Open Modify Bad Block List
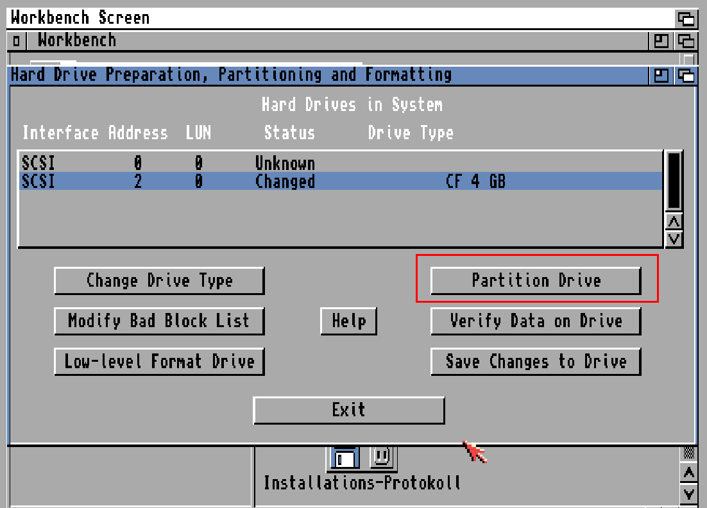Screen dimensions: 707x508 point(159,321)
